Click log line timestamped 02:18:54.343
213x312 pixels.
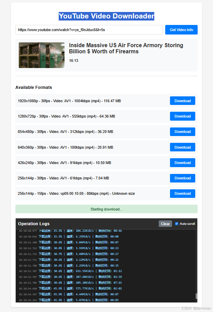tap(69, 300)
